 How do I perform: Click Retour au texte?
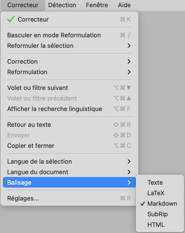69,125
